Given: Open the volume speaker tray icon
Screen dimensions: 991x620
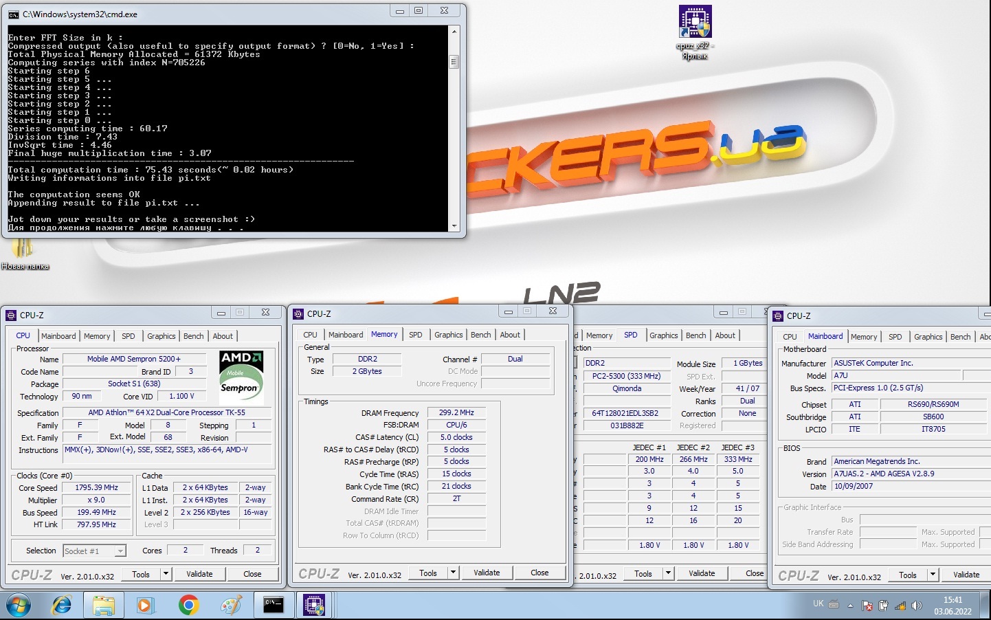Looking at the screenshot, I should pos(916,606).
